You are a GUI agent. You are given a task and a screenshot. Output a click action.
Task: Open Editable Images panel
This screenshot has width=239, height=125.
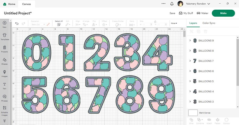(x=5, y=111)
